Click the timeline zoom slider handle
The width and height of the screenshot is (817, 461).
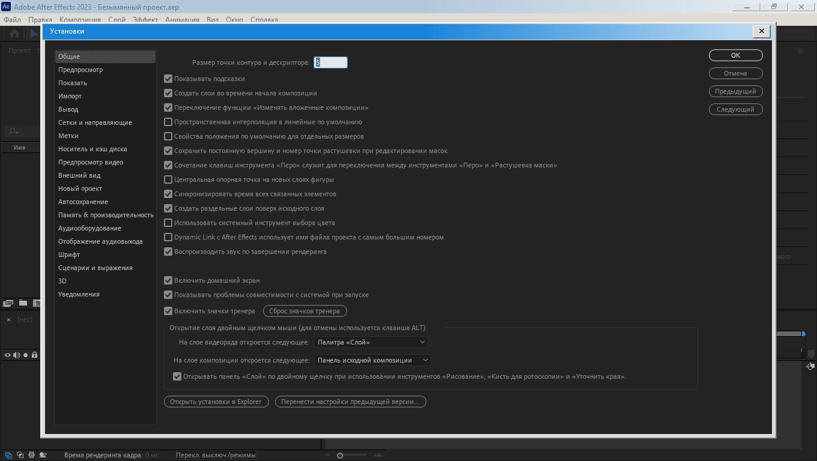click(340, 456)
